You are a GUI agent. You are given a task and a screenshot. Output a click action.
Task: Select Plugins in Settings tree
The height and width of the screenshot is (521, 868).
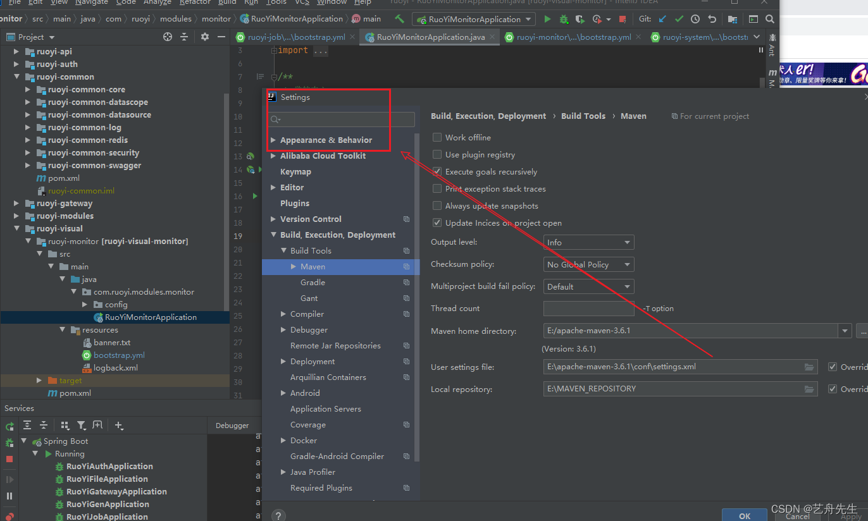tap(295, 203)
